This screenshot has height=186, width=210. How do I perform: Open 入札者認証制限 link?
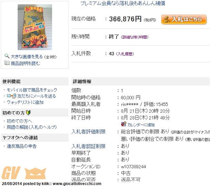pyautogui.click(x=89, y=146)
